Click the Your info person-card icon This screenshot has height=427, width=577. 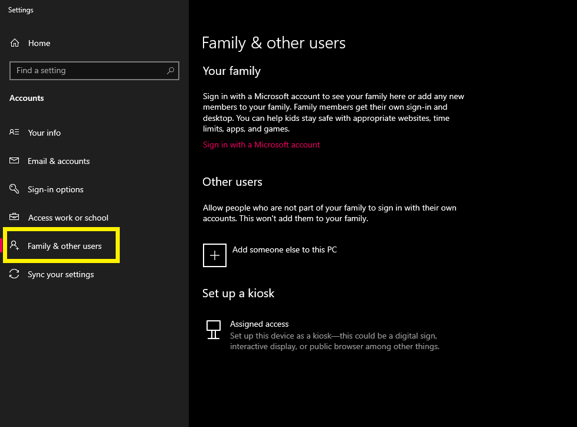point(14,132)
